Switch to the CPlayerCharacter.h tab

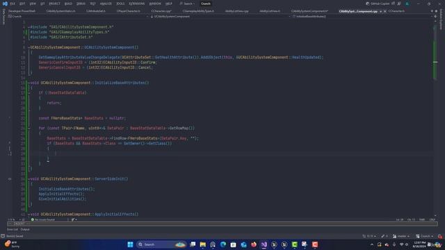pos(128,11)
